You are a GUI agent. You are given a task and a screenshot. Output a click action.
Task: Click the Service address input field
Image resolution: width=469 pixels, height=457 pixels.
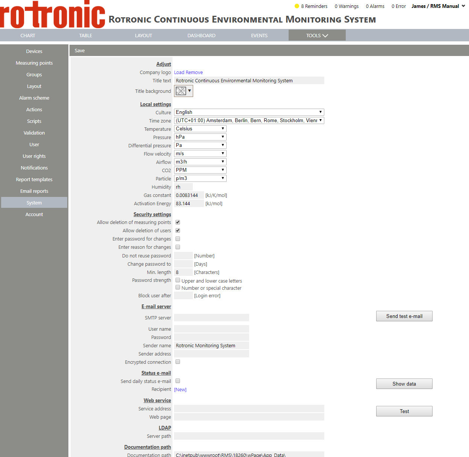249,409
